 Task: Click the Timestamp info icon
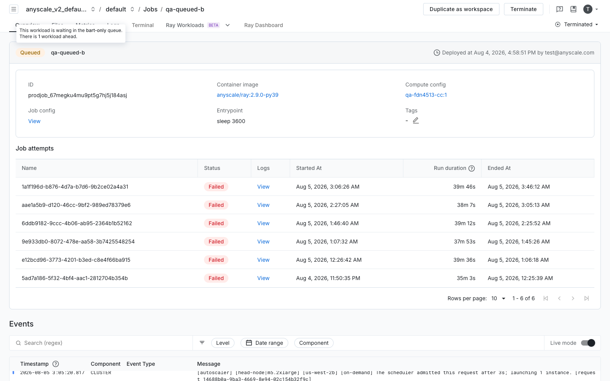click(x=56, y=364)
